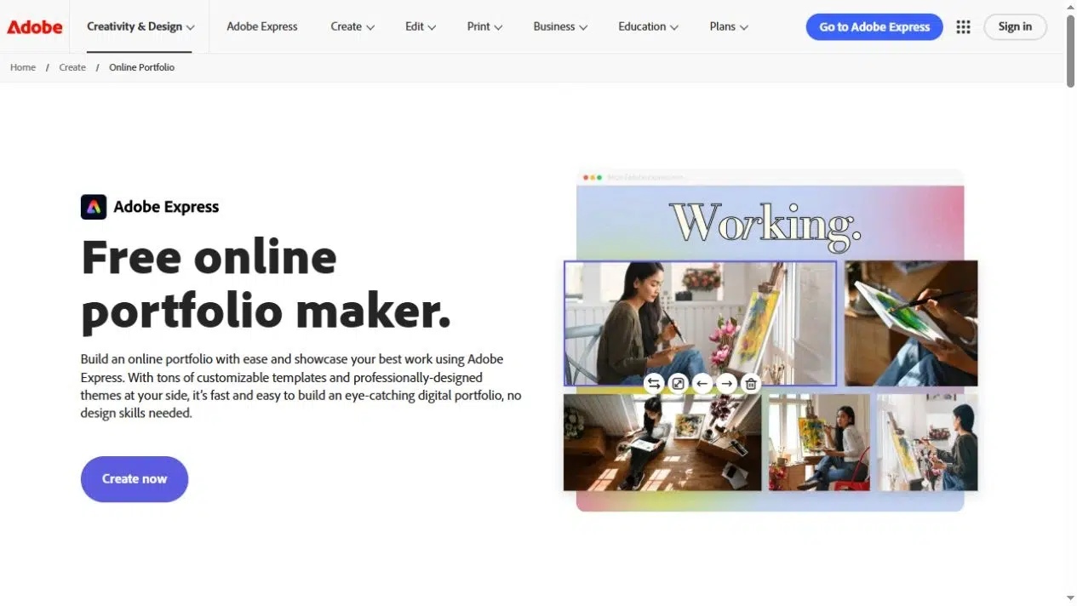Select the overhead studio floor photo
The width and height of the screenshot is (1077, 606).
[662, 442]
